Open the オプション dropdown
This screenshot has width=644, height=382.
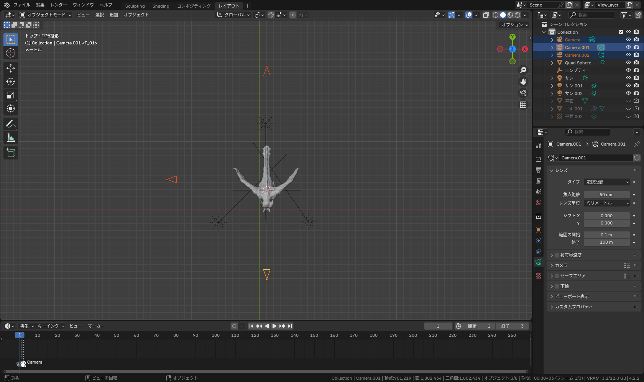click(x=515, y=25)
